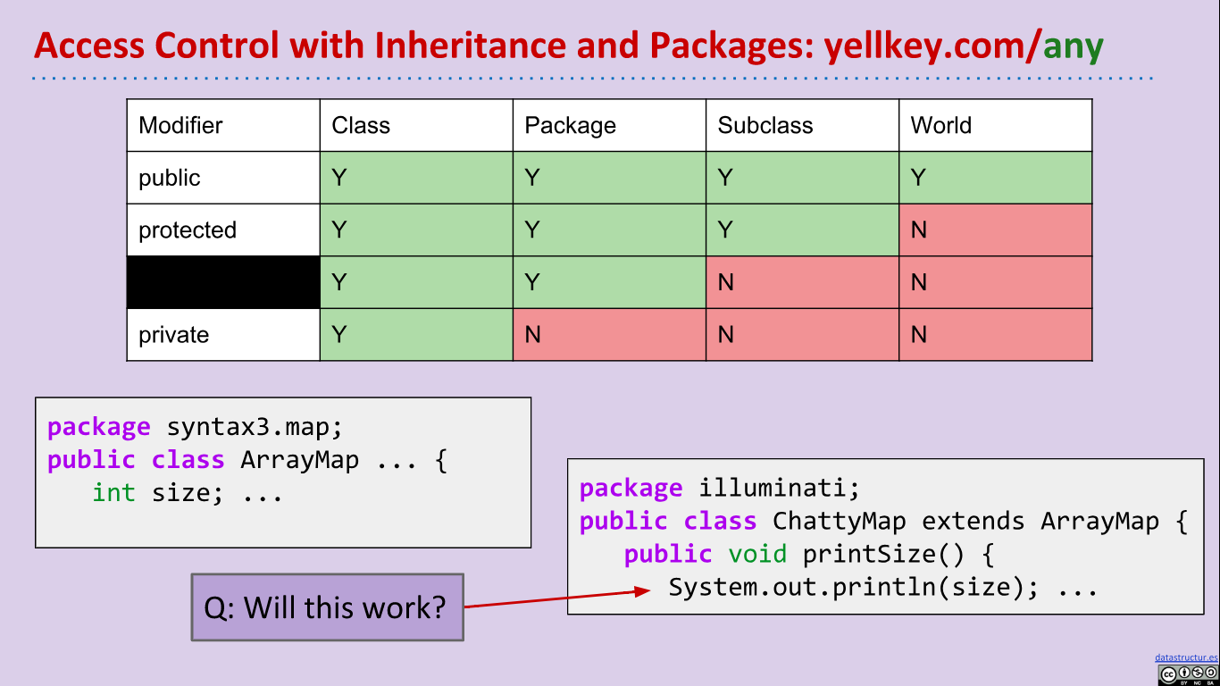Click the CC Creative Commons circle icon
Image resolution: width=1220 pixels, height=686 pixels.
(1168, 673)
